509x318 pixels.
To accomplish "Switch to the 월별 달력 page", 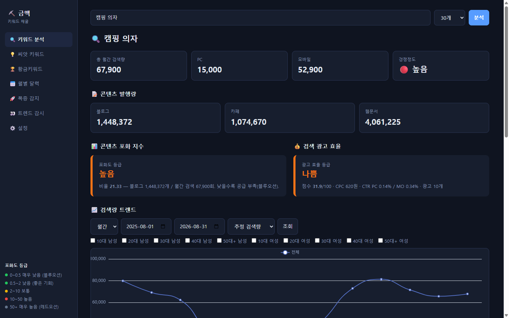I will pyautogui.click(x=39, y=84).
